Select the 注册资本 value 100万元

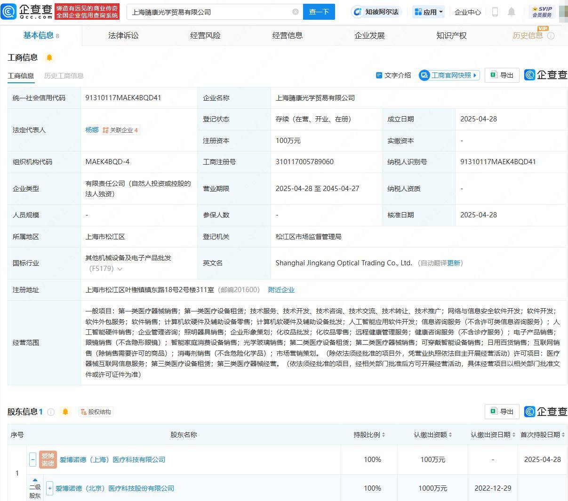(288, 141)
